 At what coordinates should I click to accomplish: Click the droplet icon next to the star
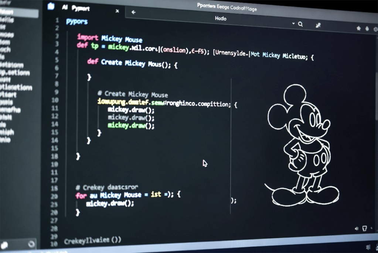point(367,28)
